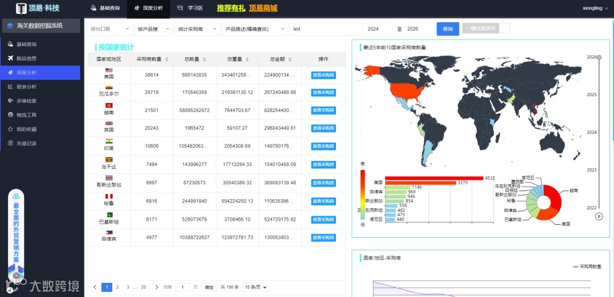Open the 进出口版 dropdown
Viewport: 614px width, 297px height.
pos(110,29)
